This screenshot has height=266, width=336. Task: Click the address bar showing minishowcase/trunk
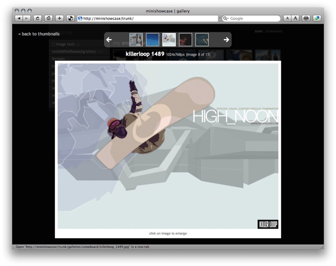coord(148,18)
